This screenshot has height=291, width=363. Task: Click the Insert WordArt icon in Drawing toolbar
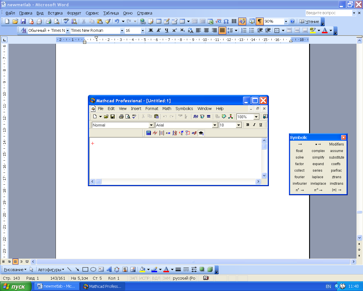[109, 269]
